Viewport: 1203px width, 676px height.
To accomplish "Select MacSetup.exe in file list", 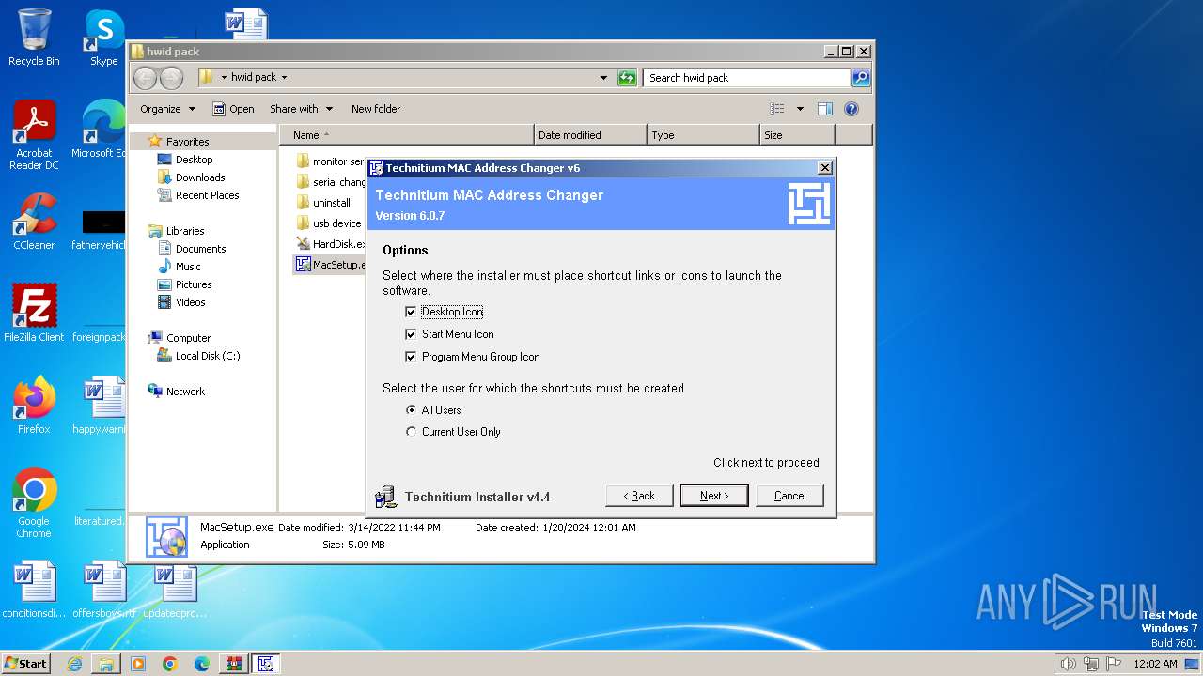I will pyautogui.click(x=331, y=265).
